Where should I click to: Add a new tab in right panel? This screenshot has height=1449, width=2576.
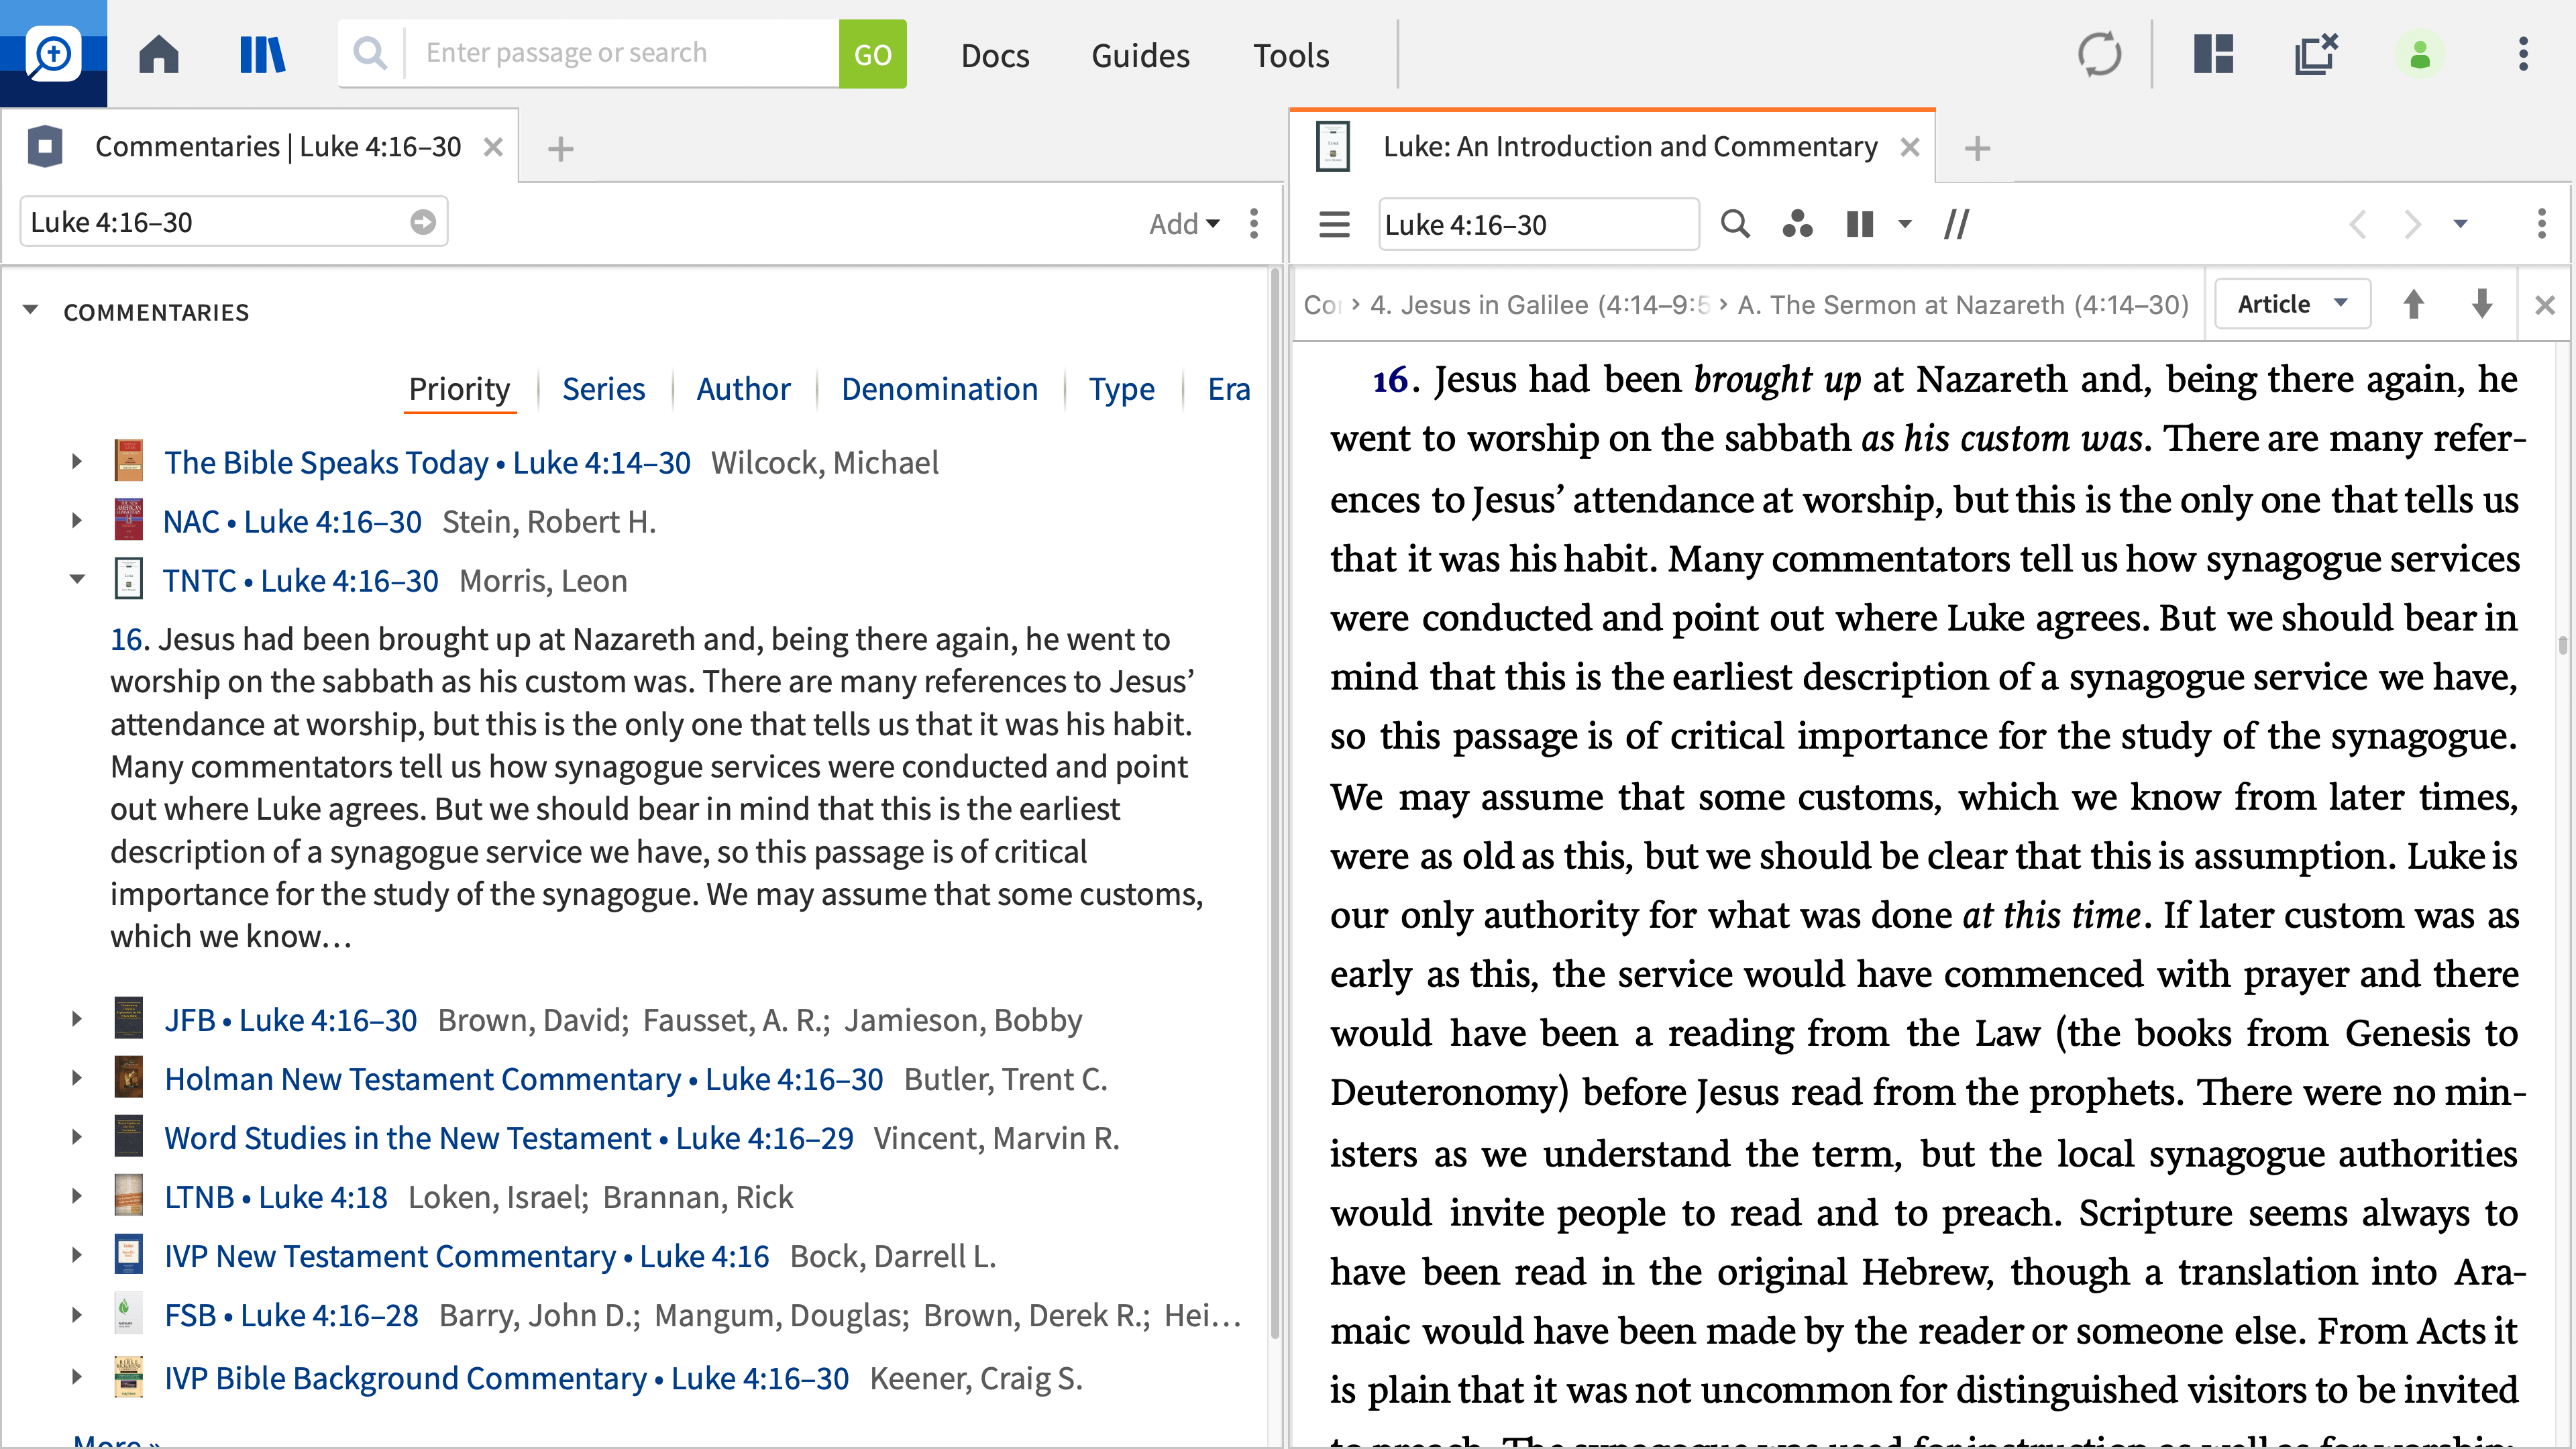click(x=1977, y=149)
